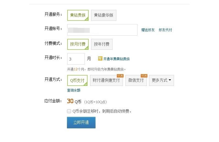
Task: Click the yellow annual-fee icon beside the duration
Action: [x=100, y=59]
